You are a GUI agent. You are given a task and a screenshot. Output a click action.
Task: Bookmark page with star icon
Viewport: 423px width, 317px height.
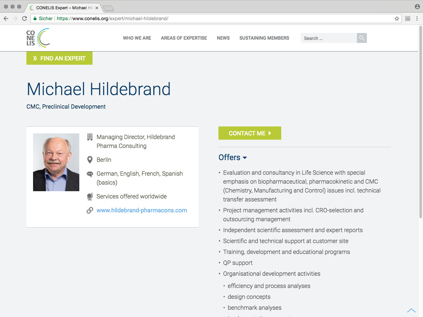pos(397,18)
